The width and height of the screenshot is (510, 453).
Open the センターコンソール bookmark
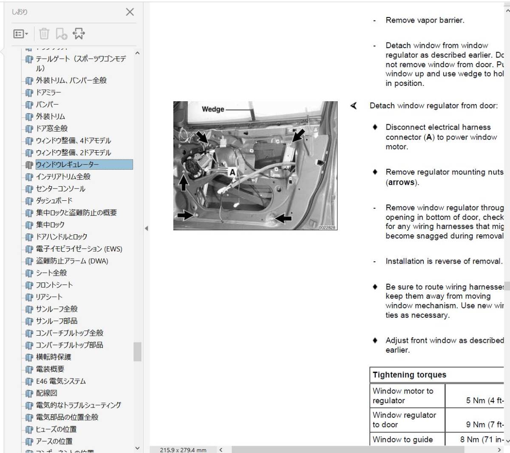(61, 188)
